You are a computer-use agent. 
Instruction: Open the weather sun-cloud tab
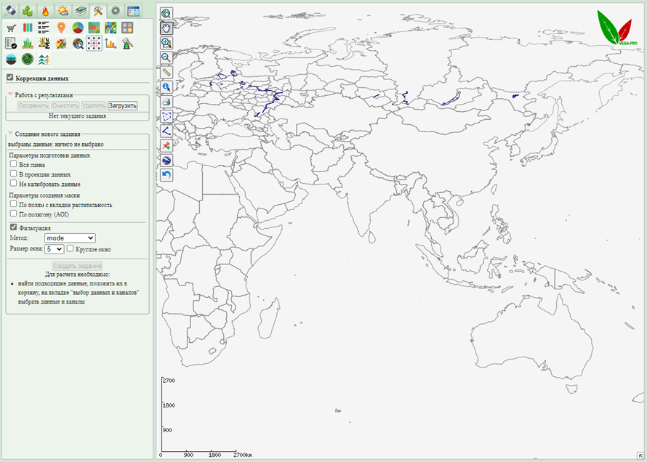pyautogui.click(x=63, y=11)
